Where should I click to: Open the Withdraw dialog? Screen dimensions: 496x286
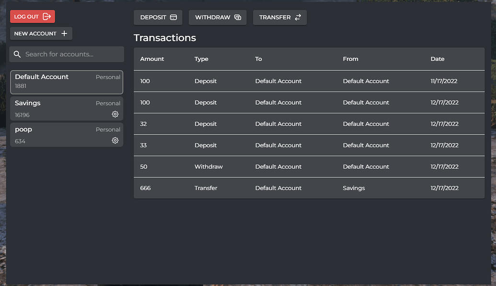coord(218,17)
